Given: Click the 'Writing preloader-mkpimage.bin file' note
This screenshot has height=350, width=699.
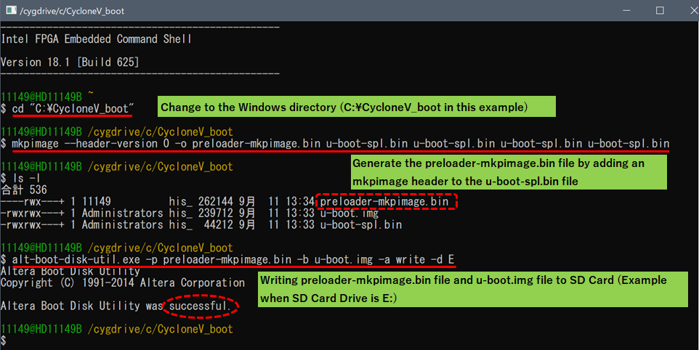Looking at the screenshot, I should [473, 289].
